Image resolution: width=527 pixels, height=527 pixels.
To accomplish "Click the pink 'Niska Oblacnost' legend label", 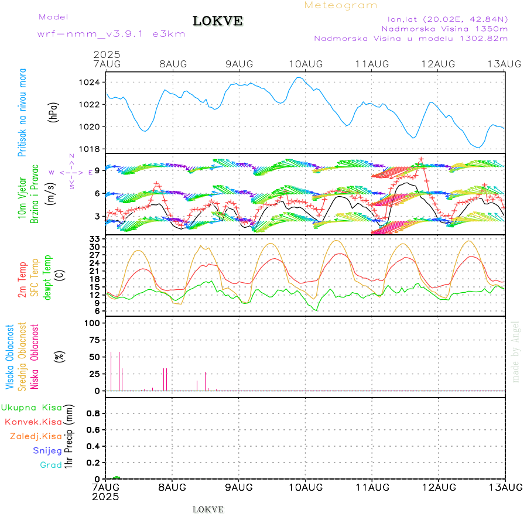I will pyautogui.click(x=35, y=357).
